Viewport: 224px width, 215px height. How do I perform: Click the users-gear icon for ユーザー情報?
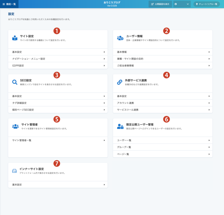click(x=120, y=38)
